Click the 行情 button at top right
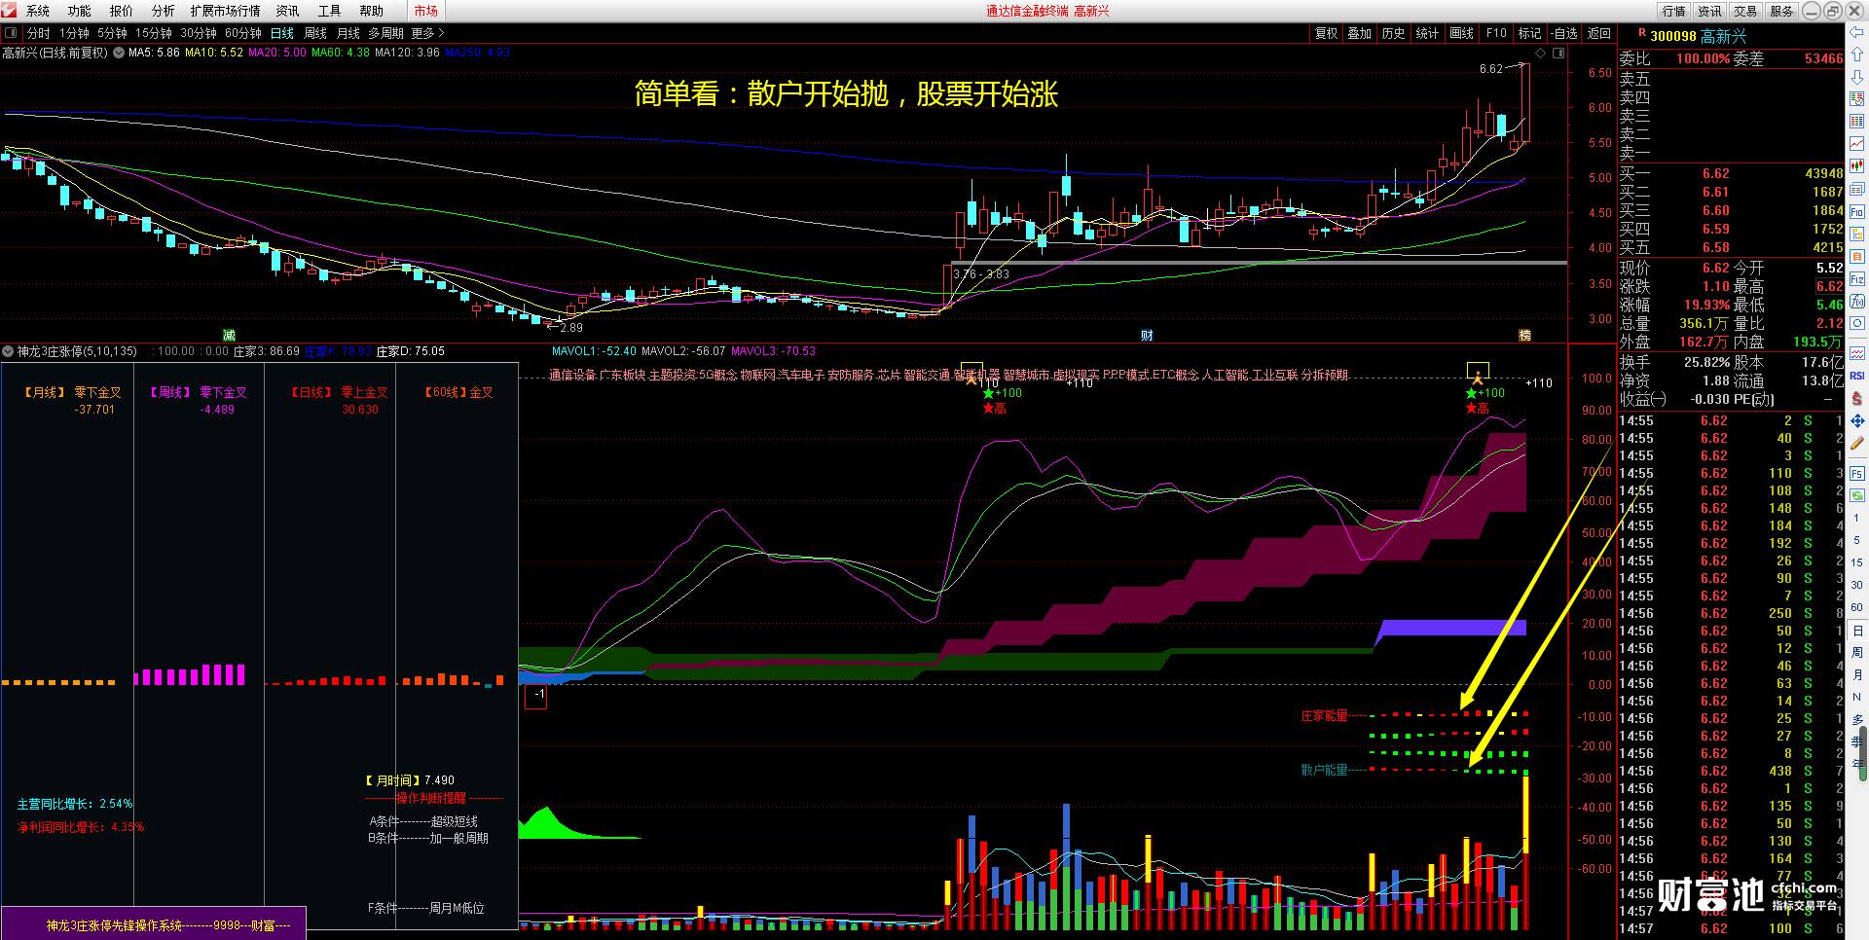The height and width of the screenshot is (940, 1869). pos(1674,11)
